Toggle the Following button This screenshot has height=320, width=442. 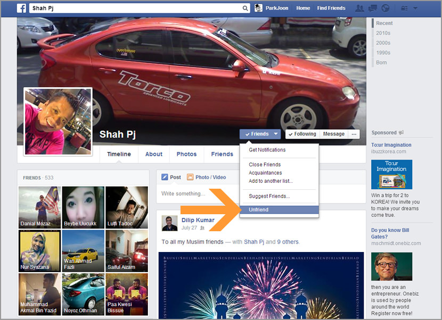click(302, 134)
